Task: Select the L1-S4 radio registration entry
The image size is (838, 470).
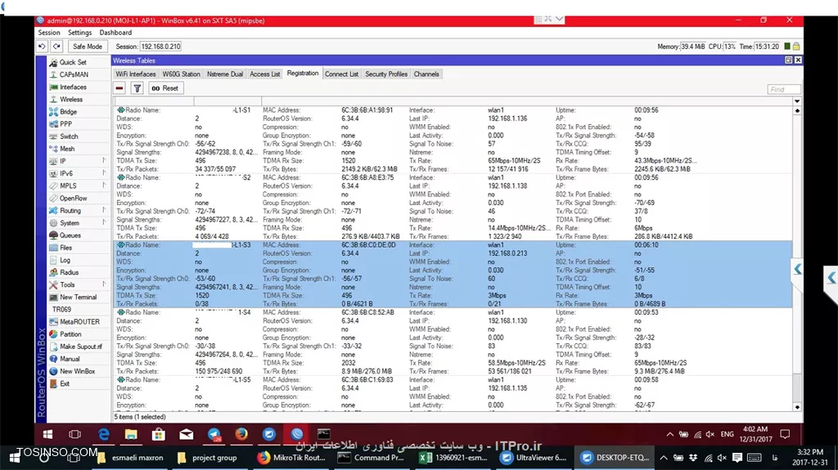Action: pyautogui.click(x=452, y=342)
